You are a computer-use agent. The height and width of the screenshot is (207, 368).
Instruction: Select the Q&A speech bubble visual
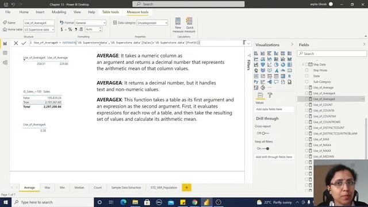coord(276,82)
